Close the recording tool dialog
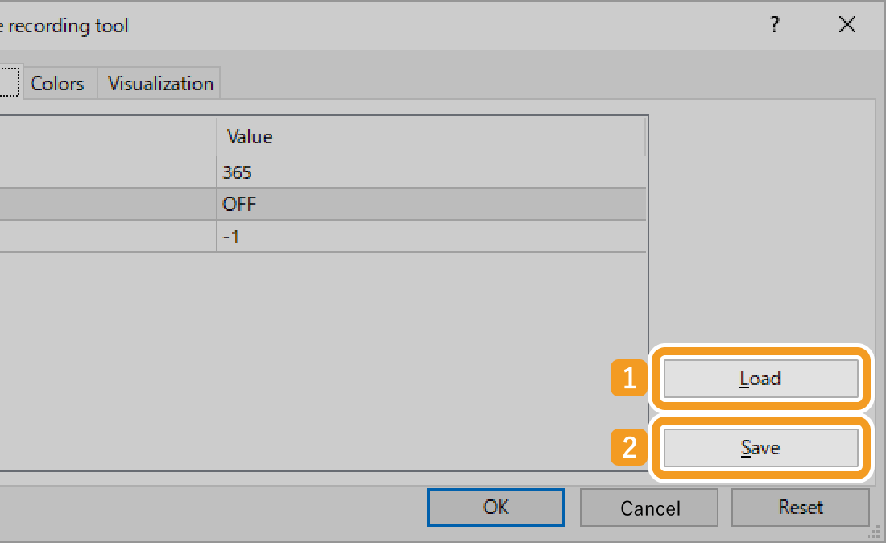886x543 pixels. (847, 25)
